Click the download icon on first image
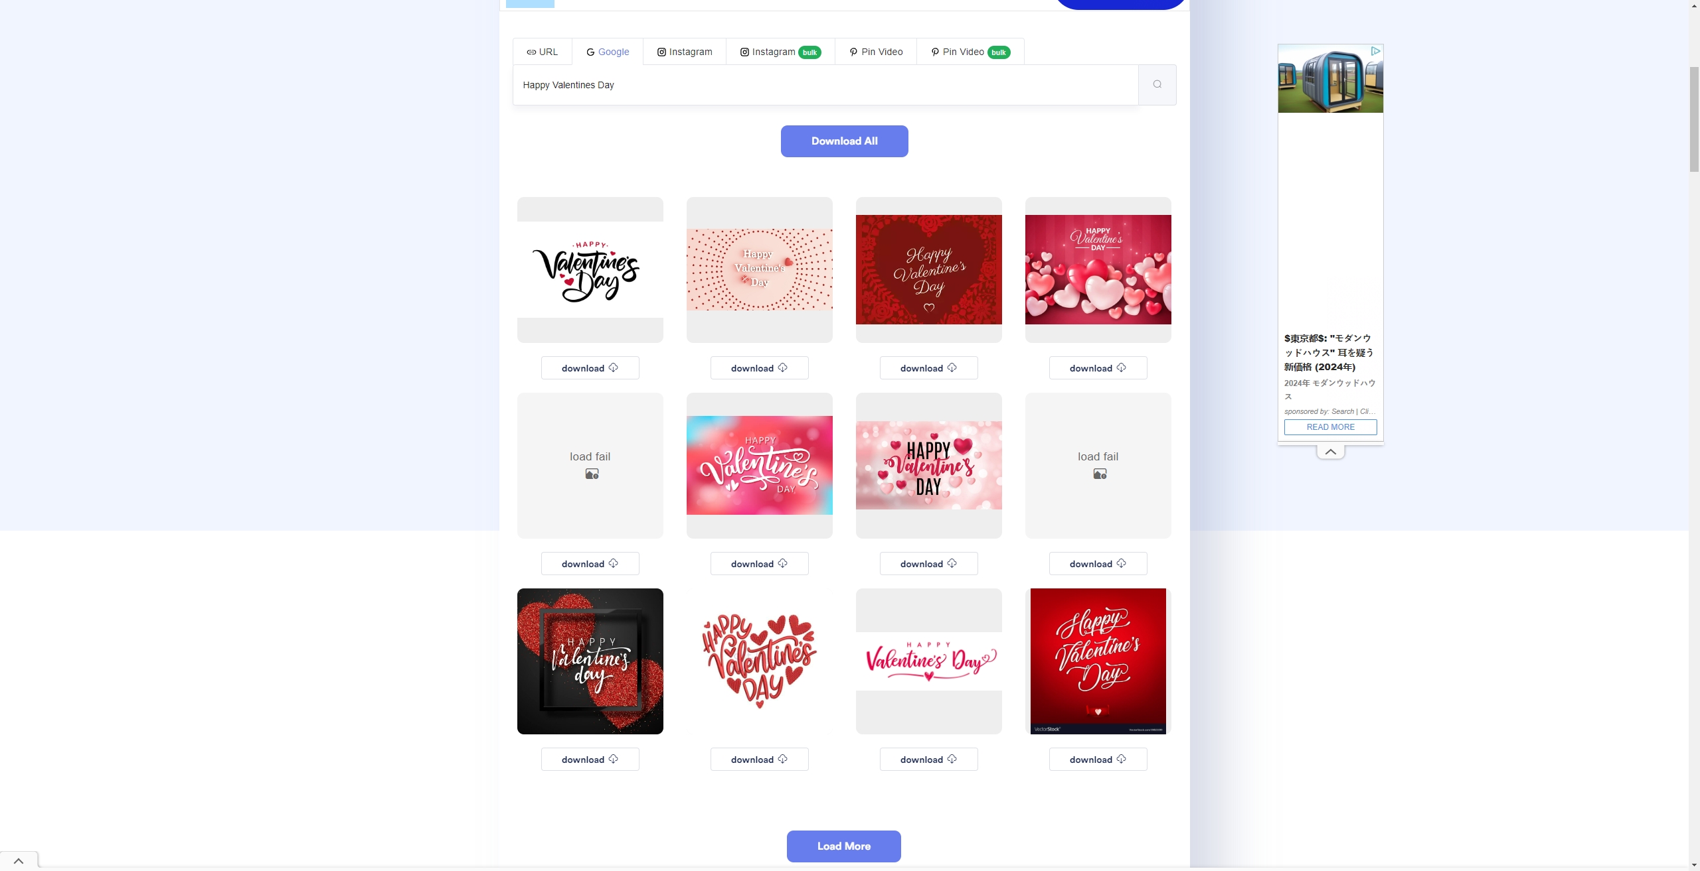This screenshot has height=871, width=1700. pyautogui.click(x=613, y=368)
